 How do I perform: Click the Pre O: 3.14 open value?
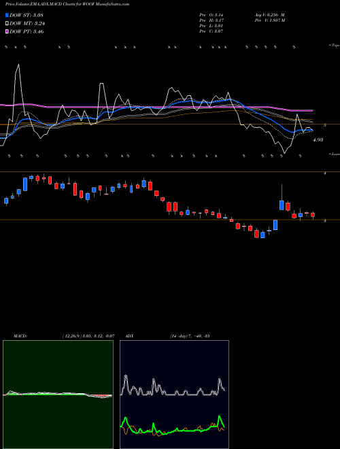211,15
